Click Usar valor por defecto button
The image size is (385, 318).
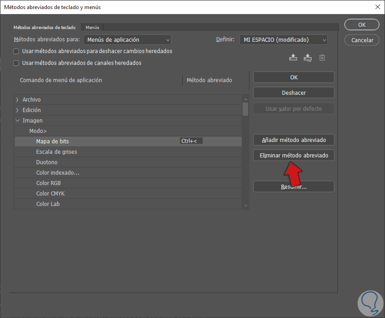(294, 108)
